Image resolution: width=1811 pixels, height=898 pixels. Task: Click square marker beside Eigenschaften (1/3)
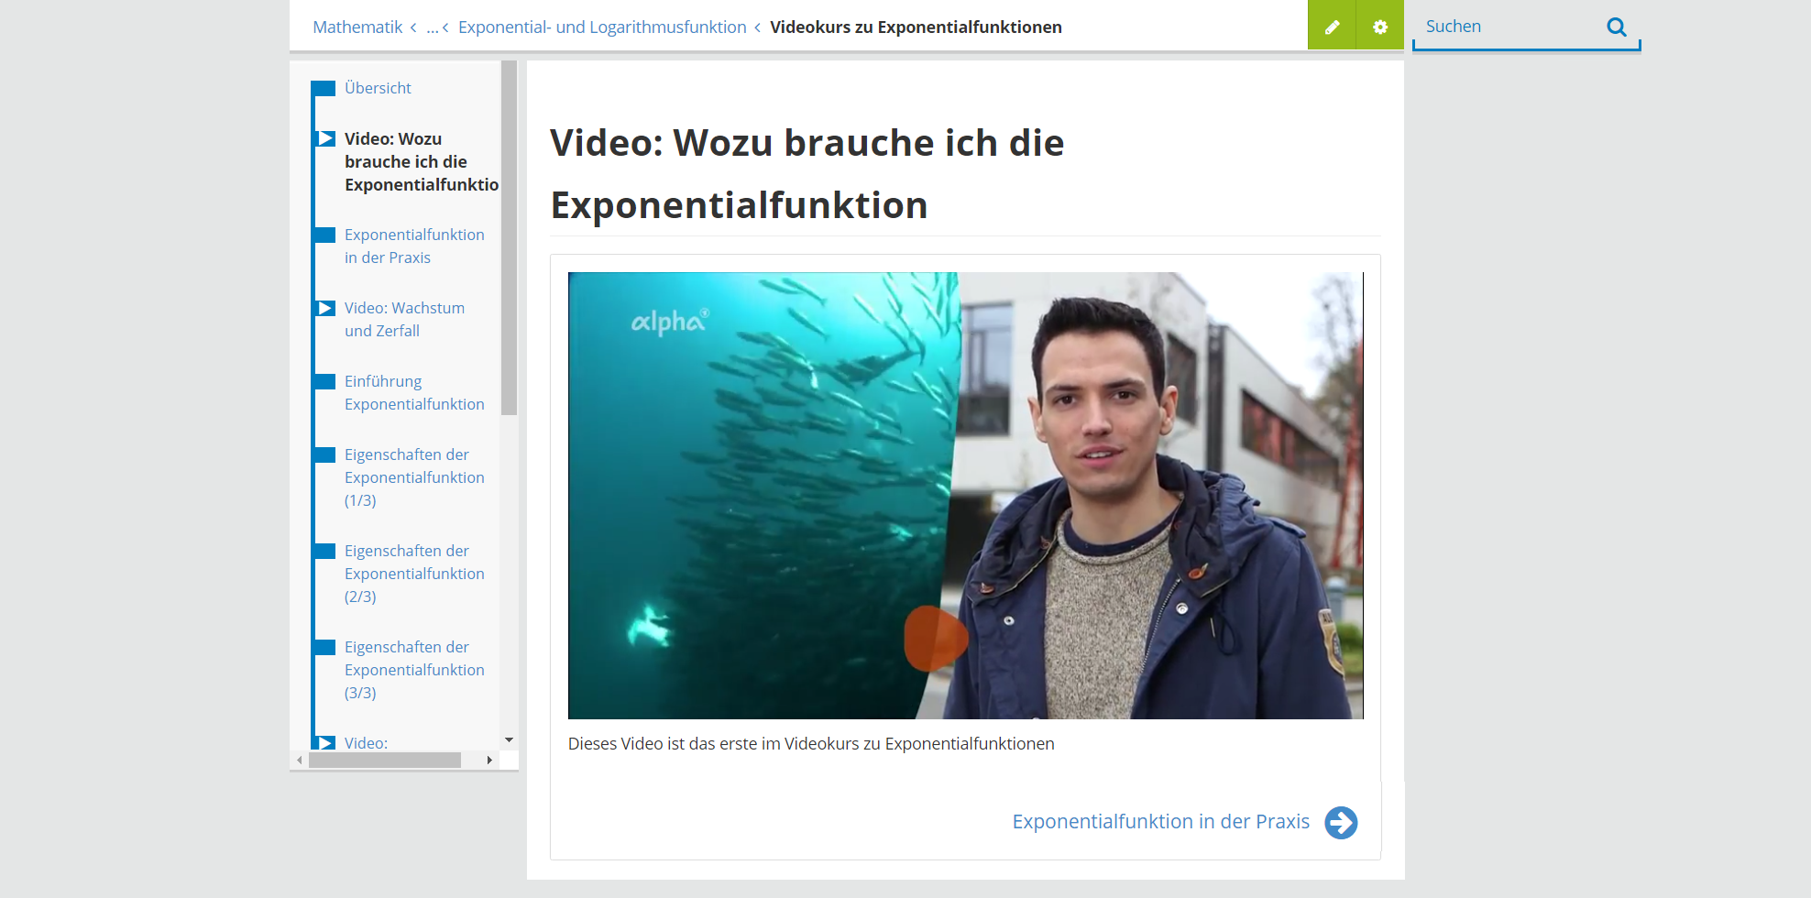click(x=324, y=454)
